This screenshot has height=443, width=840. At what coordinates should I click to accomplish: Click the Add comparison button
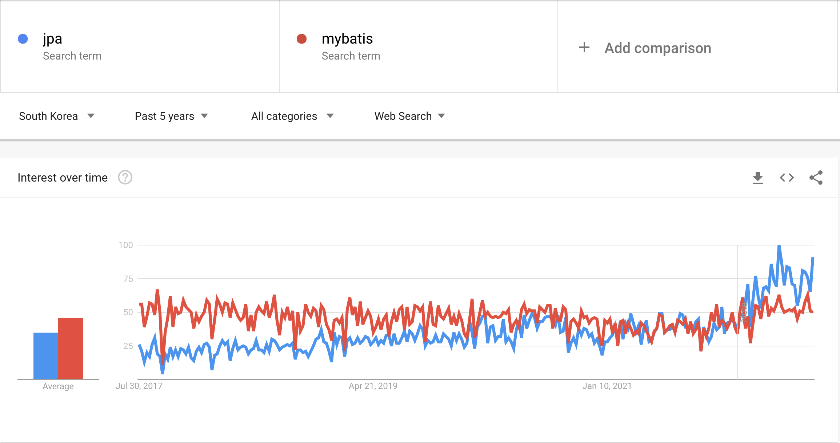(x=657, y=48)
